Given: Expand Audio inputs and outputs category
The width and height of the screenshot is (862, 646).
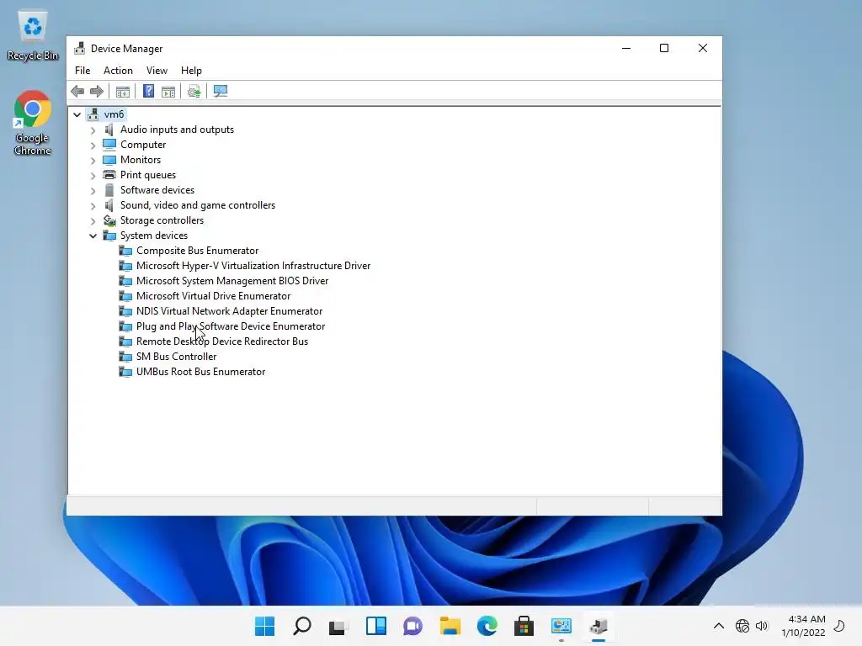Looking at the screenshot, I should point(93,130).
